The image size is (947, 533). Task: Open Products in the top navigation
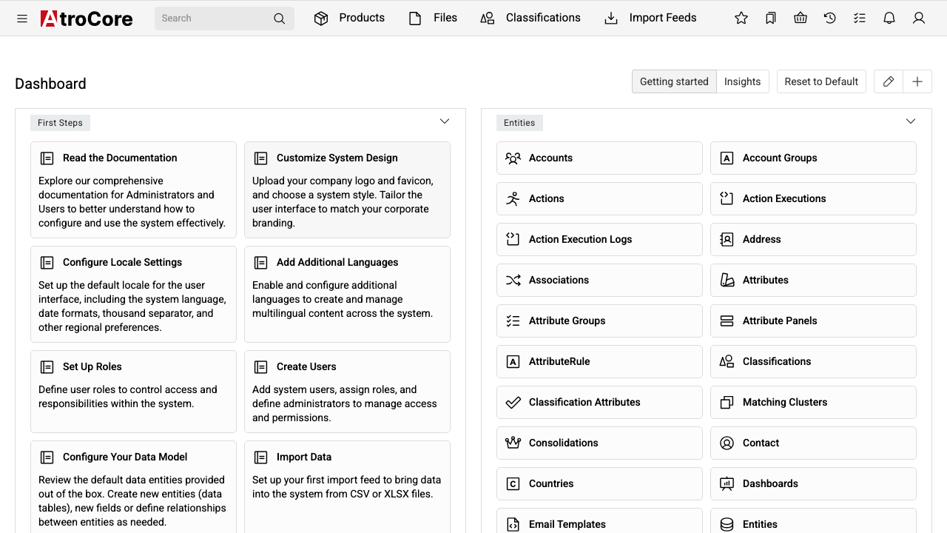click(x=349, y=19)
